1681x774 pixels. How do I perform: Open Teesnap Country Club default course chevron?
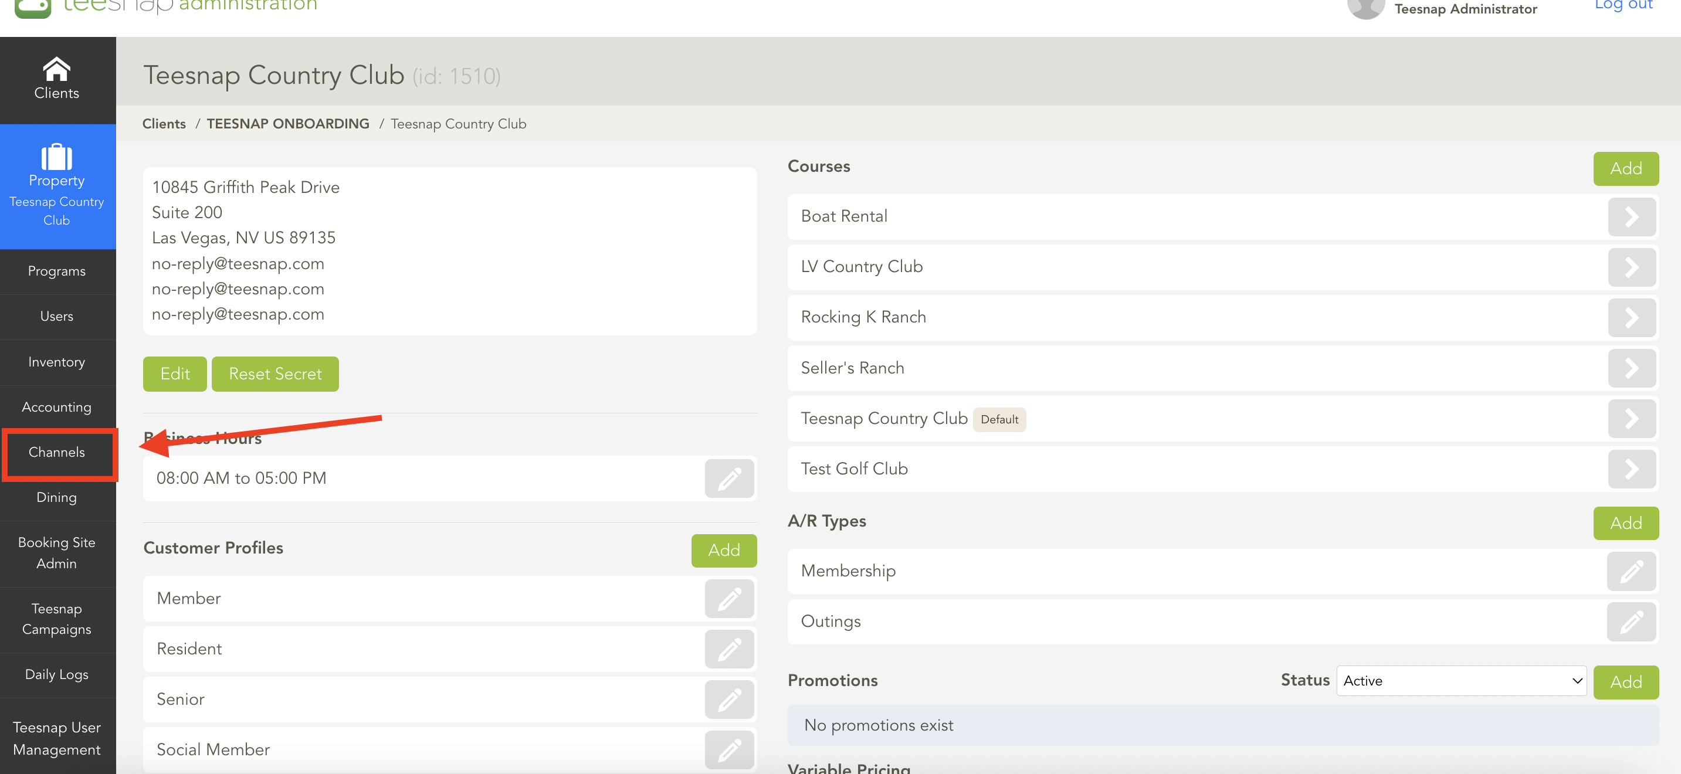click(x=1631, y=418)
